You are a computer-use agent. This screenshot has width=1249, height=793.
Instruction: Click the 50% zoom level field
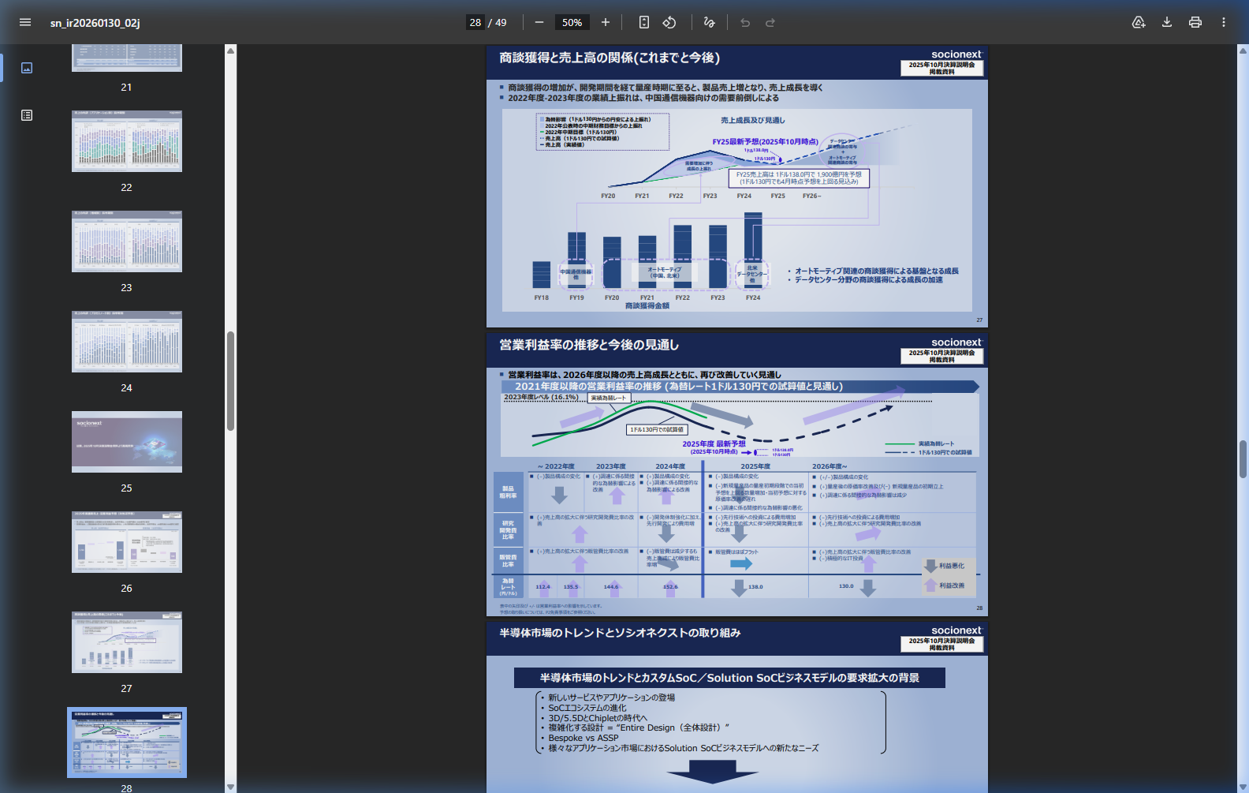click(x=572, y=22)
